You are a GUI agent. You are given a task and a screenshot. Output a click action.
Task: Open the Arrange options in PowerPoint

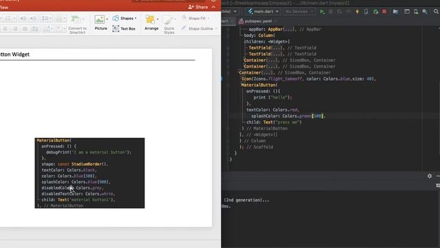coord(151,23)
